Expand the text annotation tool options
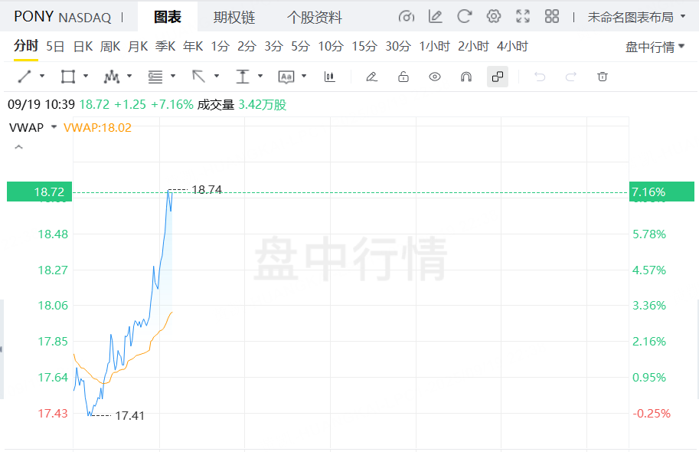The image size is (699, 452). [304, 77]
